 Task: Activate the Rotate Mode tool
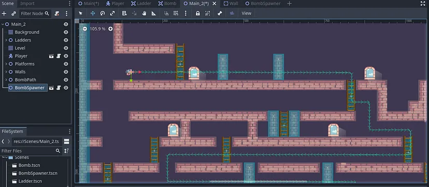(103, 13)
